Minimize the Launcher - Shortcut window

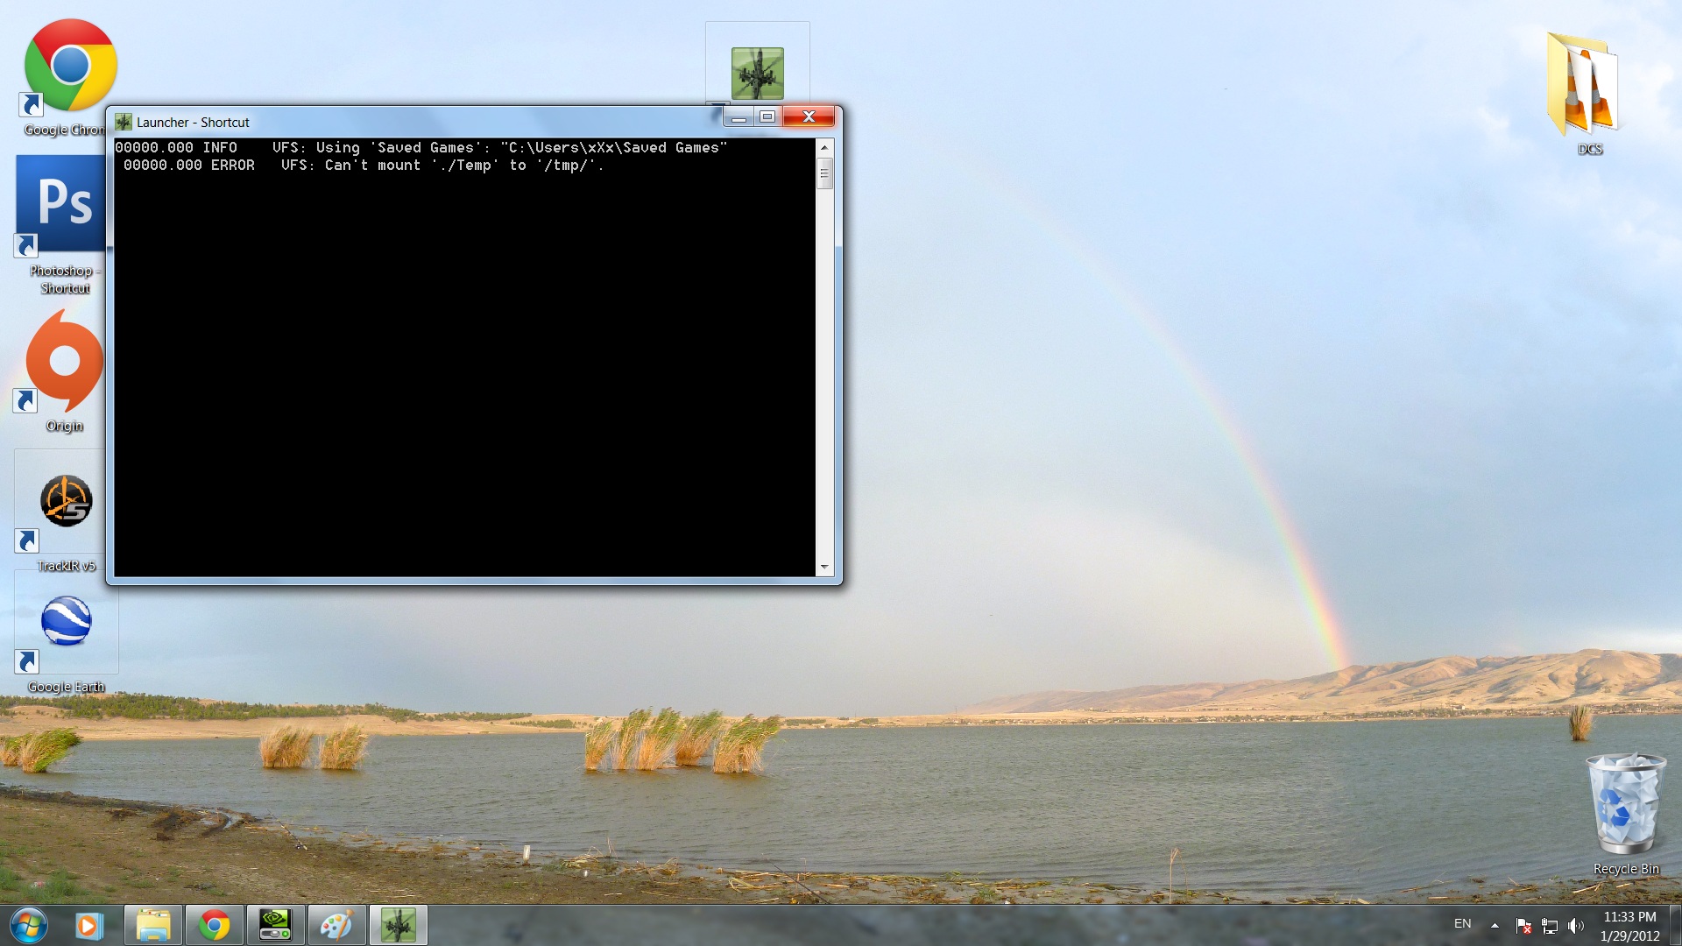tap(739, 116)
